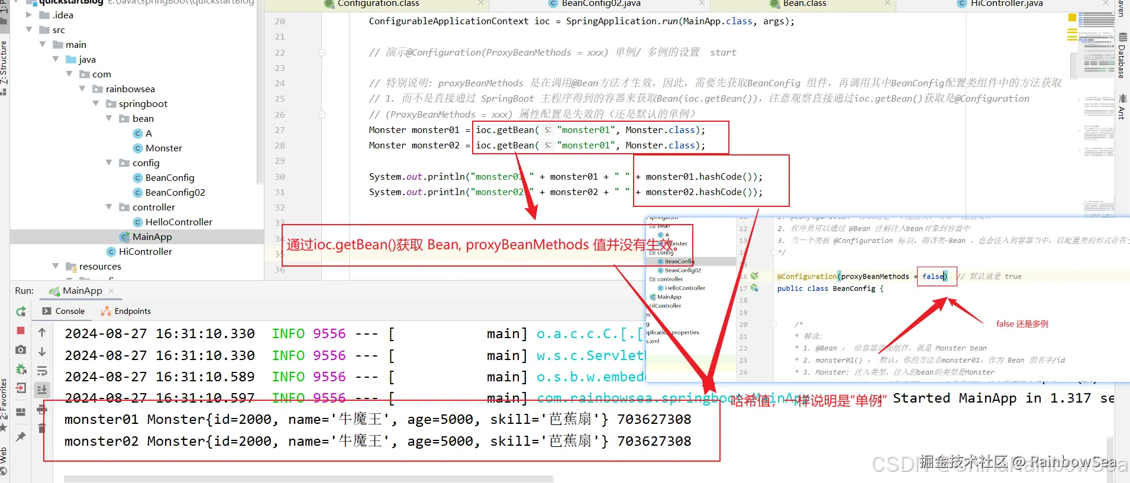This screenshot has width=1130, height=483.
Task: Click the console horizontal scrollbar
Action: click(309, 479)
